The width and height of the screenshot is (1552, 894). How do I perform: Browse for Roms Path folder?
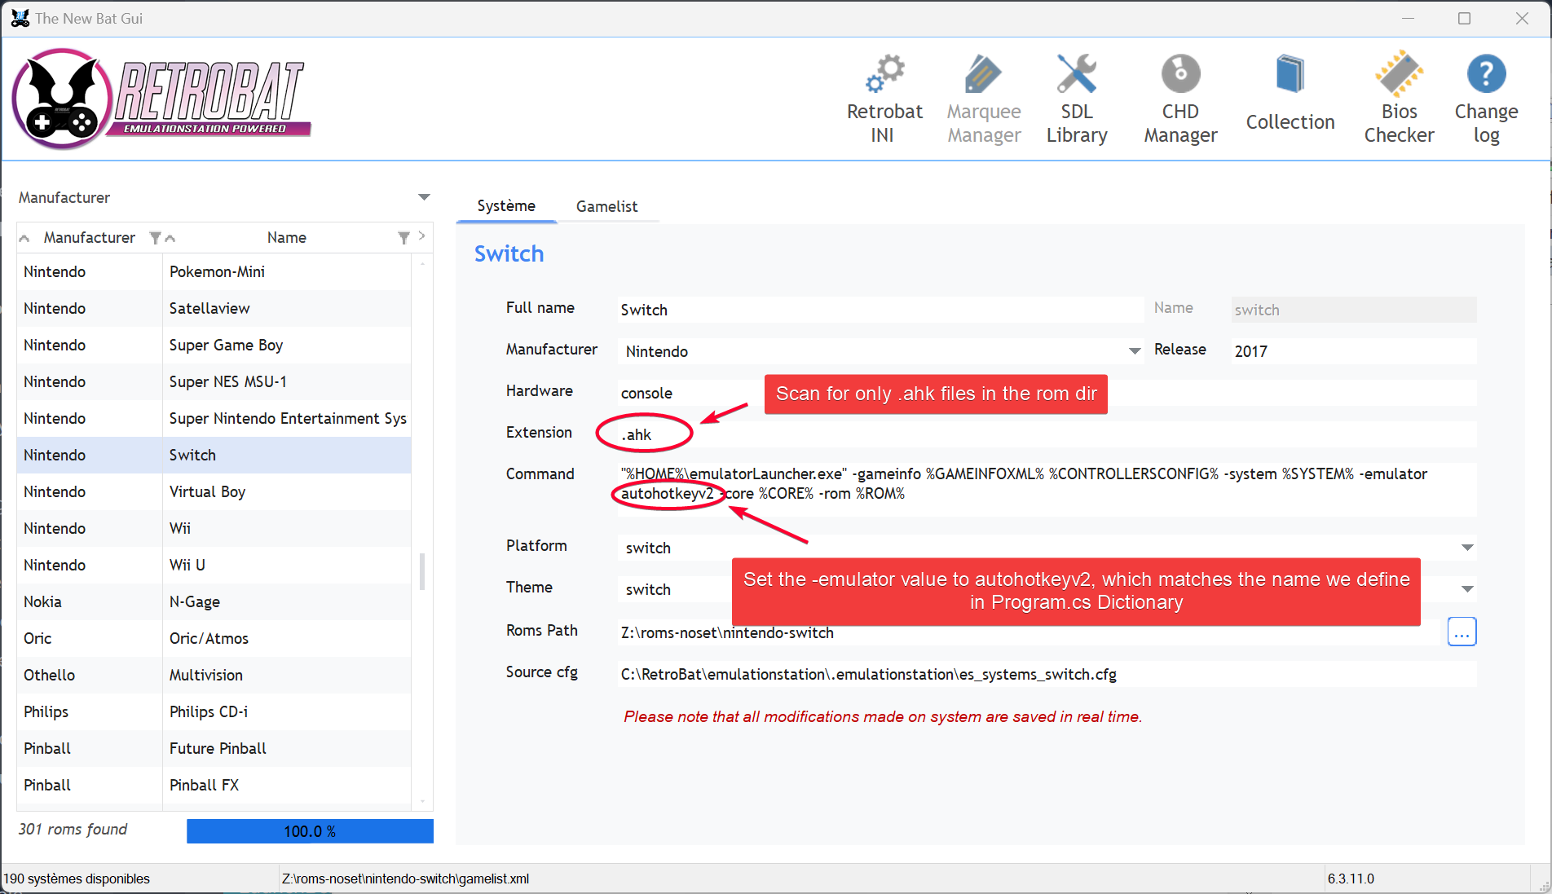pos(1462,632)
